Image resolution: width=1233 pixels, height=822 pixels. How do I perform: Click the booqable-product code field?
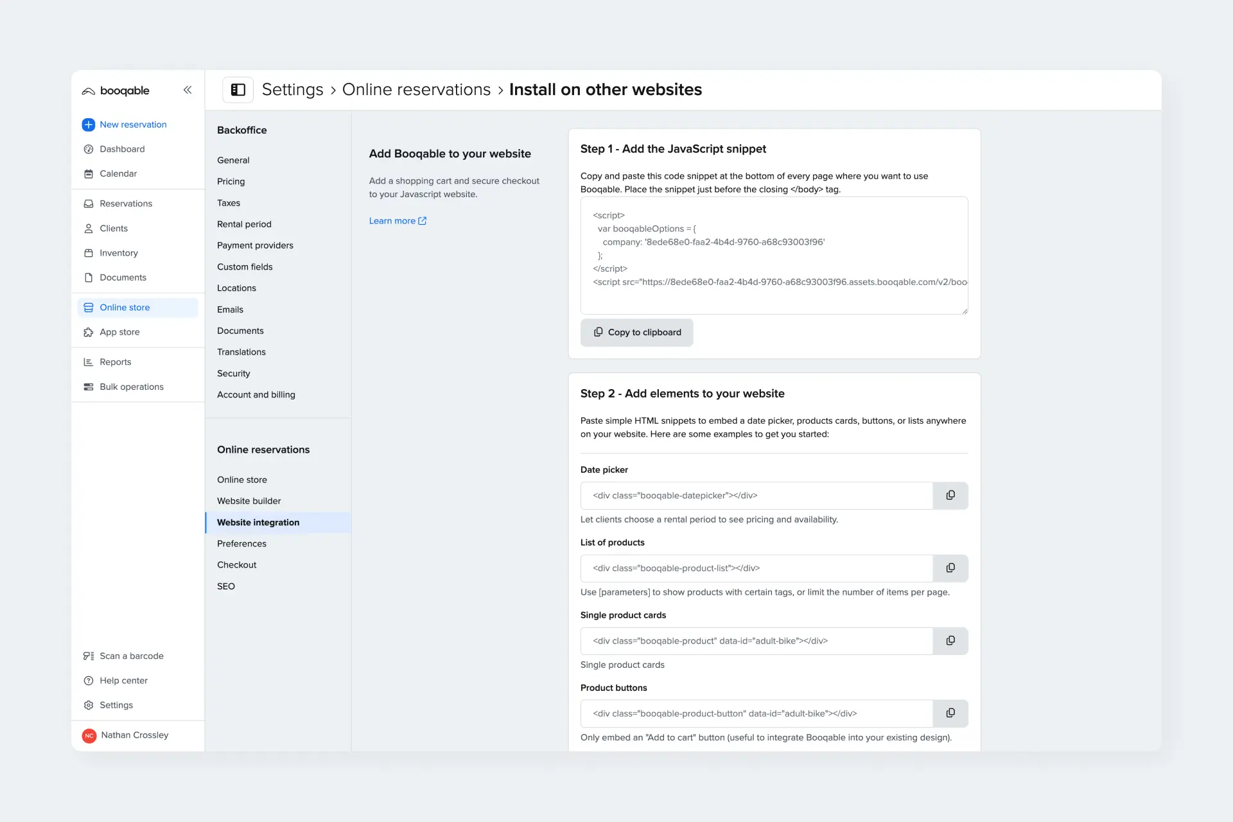coord(756,641)
